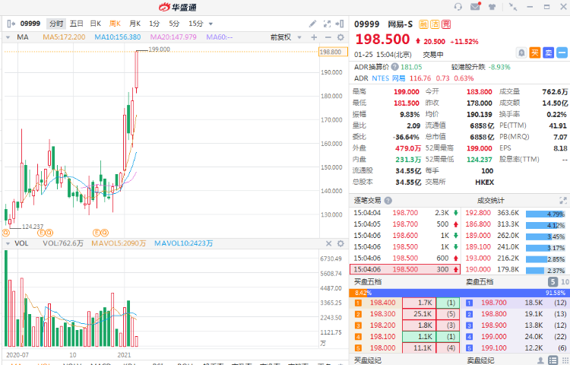The width and height of the screenshot is (570, 365).
Task: Select highlighted trade 15:04:06 300 row
Action: 405,269
